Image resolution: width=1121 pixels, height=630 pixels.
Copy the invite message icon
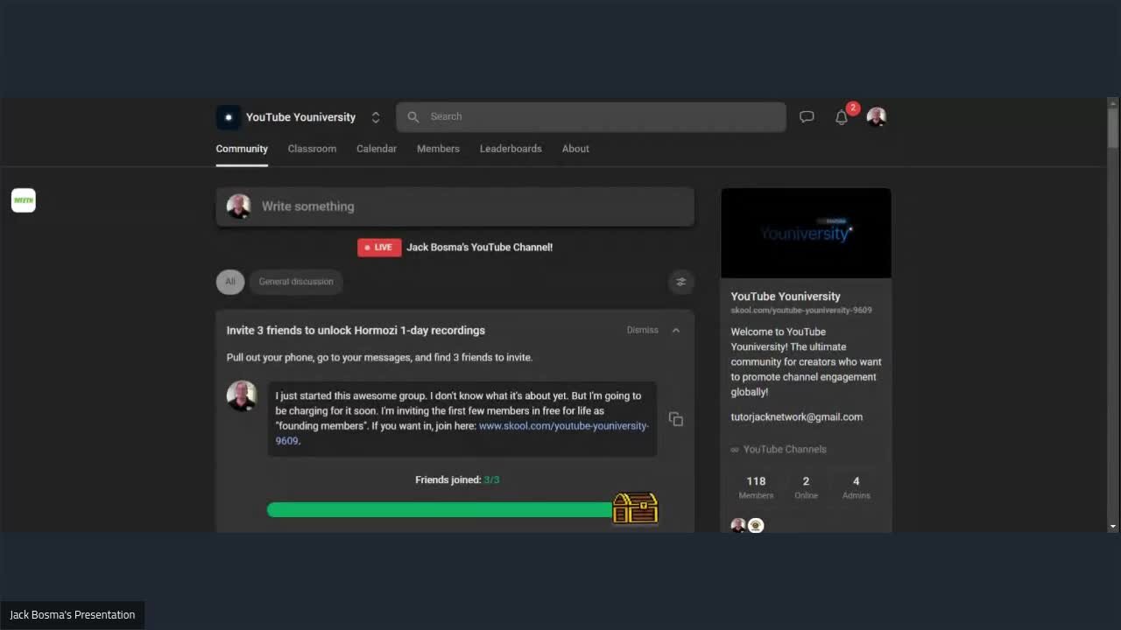click(x=676, y=419)
